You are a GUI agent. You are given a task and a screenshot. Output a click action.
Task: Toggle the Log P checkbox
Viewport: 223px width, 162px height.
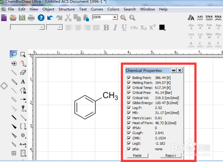click(129, 108)
